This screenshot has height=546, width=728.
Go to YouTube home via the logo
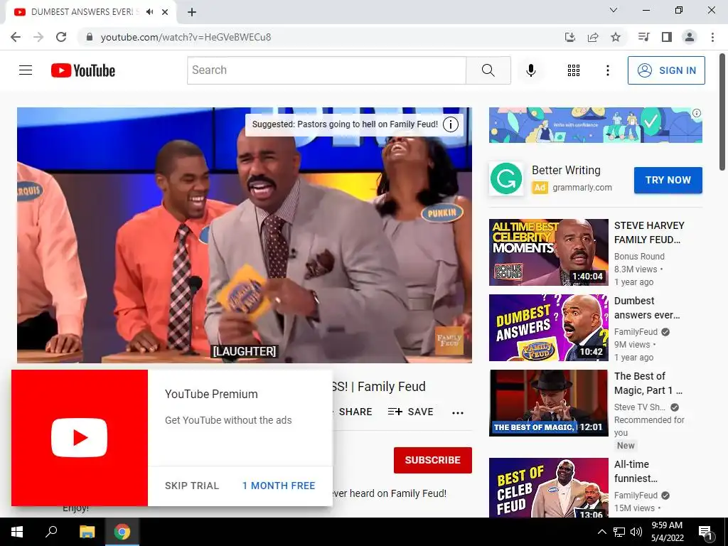pyautogui.click(x=83, y=70)
